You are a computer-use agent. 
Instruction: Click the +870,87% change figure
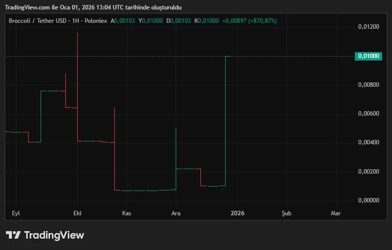tap(264, 21)
